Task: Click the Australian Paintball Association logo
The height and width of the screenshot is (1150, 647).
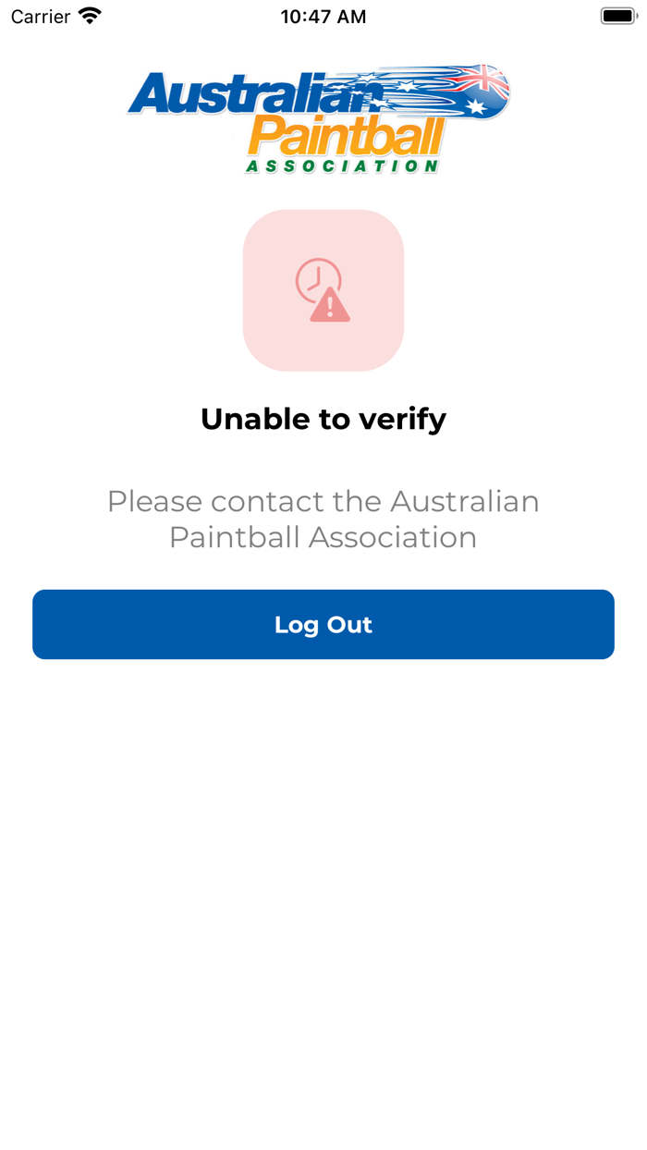Action: pos(322,118)
